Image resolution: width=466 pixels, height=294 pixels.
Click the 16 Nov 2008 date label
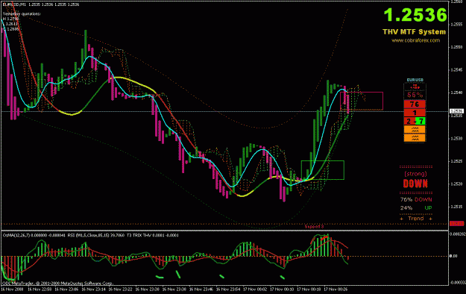(x=12, y=289)
